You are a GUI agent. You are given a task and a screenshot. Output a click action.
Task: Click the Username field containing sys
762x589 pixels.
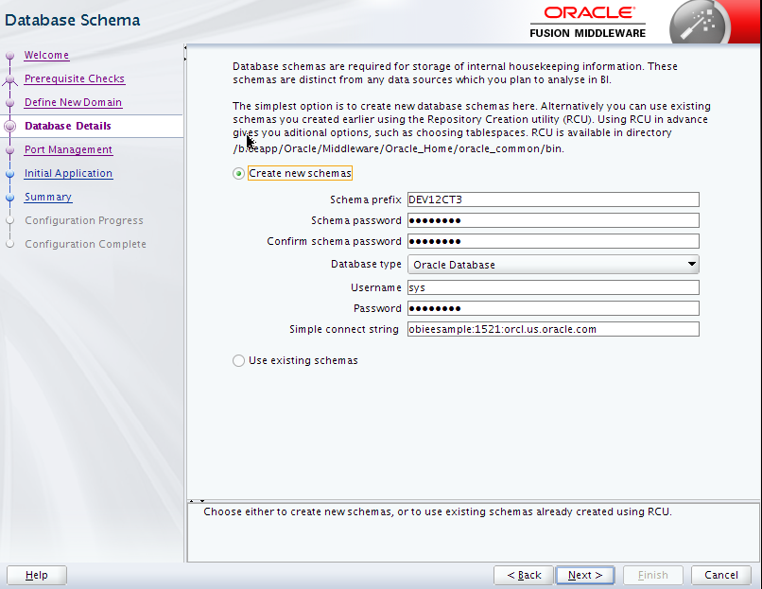pyautogui.click(x=553, y=287)
